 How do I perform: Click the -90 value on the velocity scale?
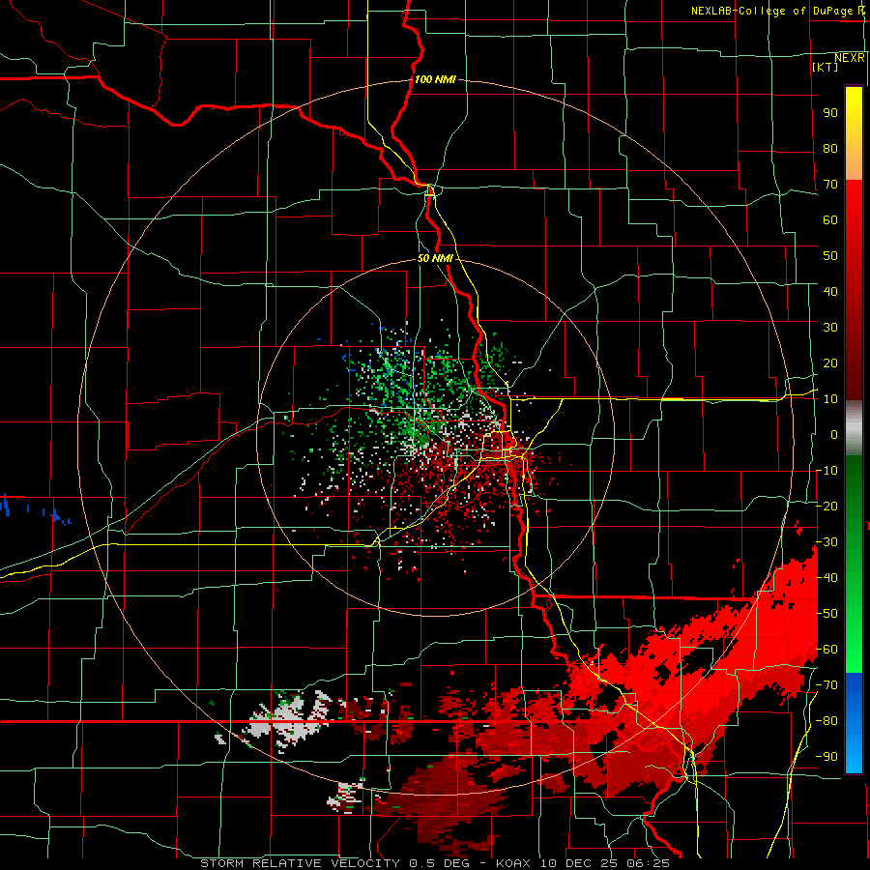(826, 757)
